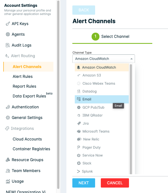Click the Service Now power icon
The height and width of the screenshot is (193, 168).
pyautogui.click(x=79, y=155)
